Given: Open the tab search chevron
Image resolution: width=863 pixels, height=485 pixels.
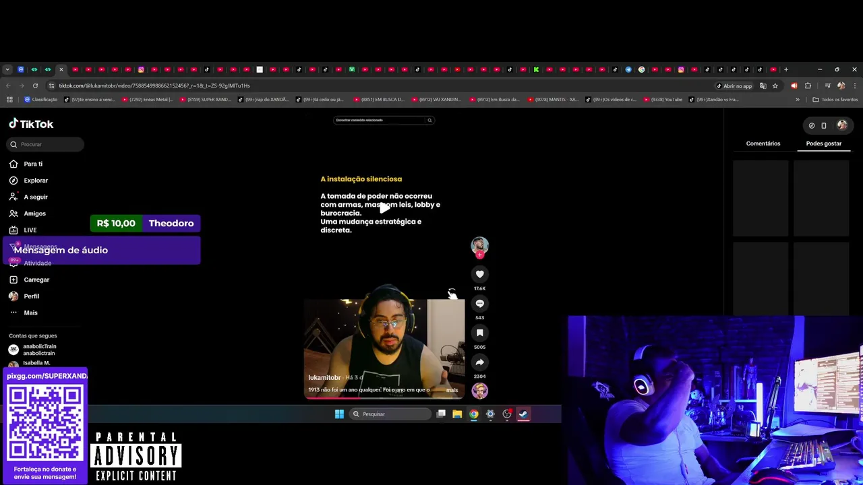Looking at the screenshot, I should (7, 69).
